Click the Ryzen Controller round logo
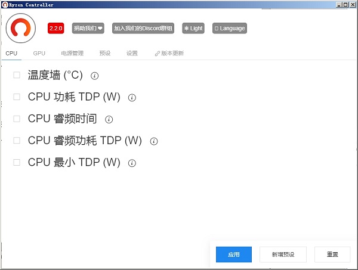Screen dimensions: 358x270 pyautogui.click(x=21, y=28)
